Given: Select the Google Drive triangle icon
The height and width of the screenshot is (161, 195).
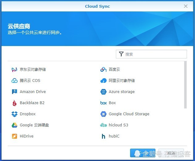Looking at the screenshot, I should pyautogui.click(x=15, y=125).
